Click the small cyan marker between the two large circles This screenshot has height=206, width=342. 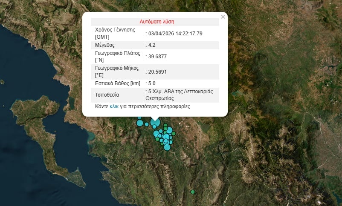coord(147,124)
